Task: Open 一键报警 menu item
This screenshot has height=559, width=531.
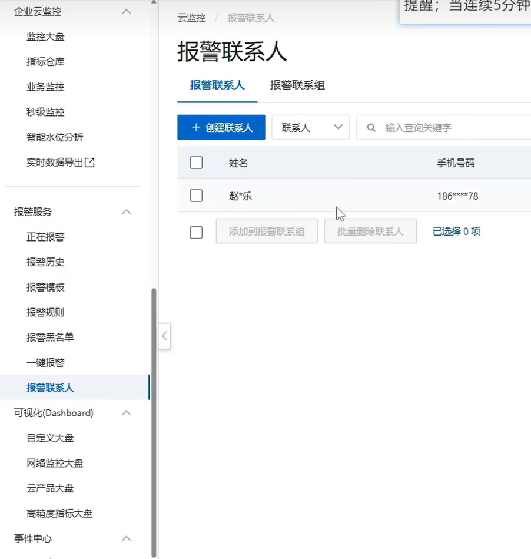Action: click(45, 363)
